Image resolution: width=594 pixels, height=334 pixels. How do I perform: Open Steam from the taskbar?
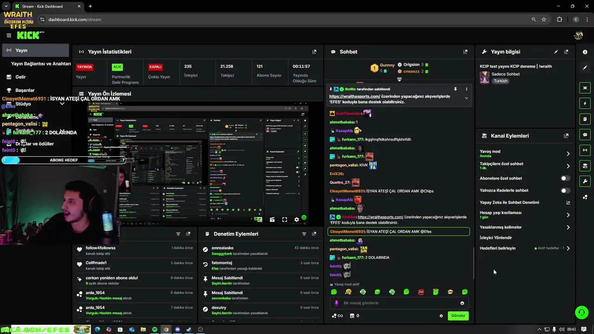coord(189,329)
